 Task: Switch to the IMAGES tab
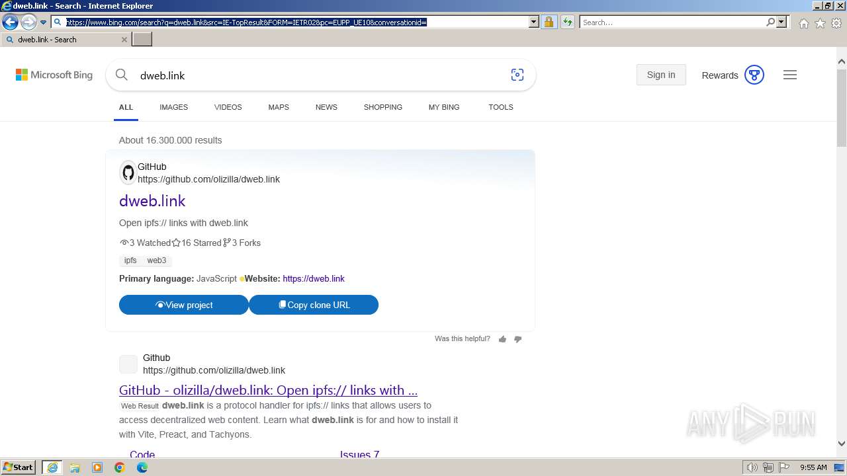pyautogui.click(x=173, y=107)
